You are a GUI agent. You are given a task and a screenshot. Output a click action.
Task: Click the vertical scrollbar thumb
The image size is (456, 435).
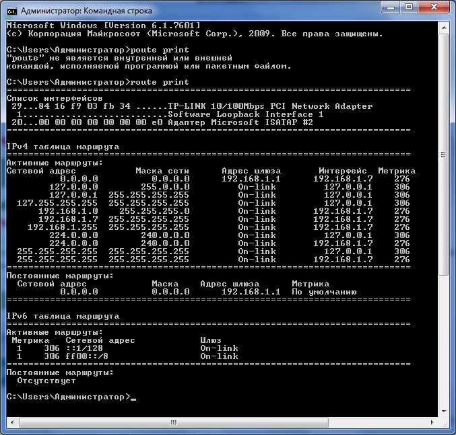click(443, 155)
